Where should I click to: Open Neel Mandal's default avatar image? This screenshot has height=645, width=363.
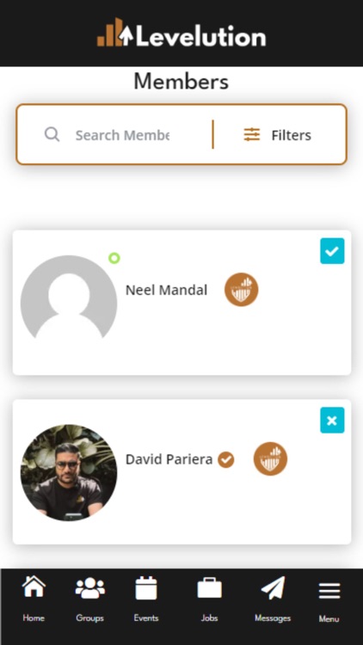[69, 297]
